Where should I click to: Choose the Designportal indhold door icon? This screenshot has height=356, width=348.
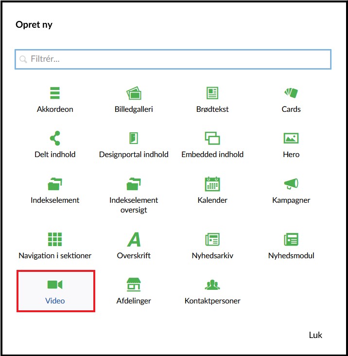pos(134,138)
